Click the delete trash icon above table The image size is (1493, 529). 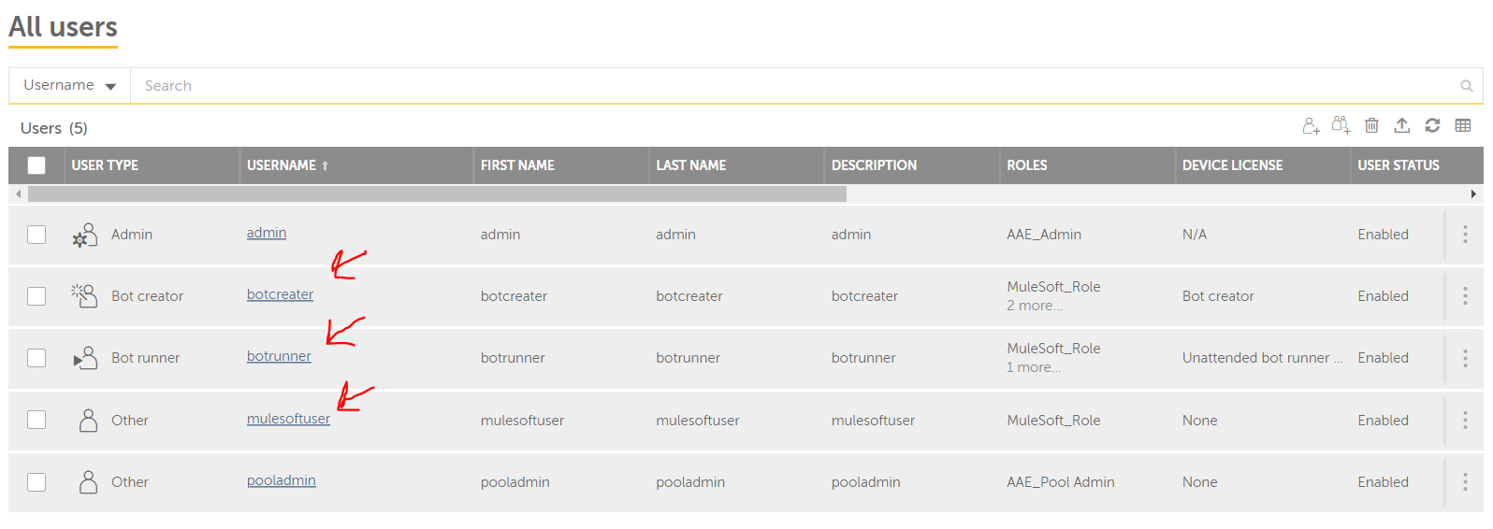coord(1371,125)
